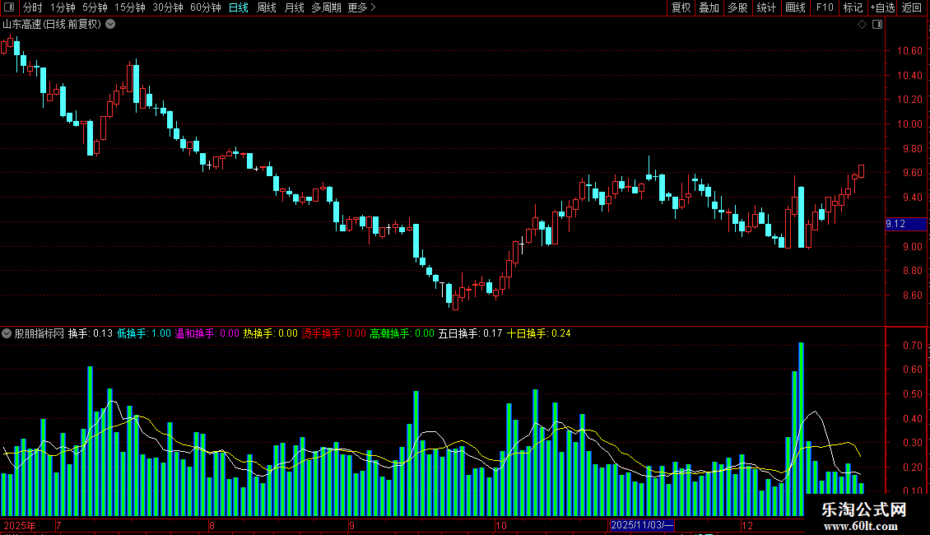This screenshot has height=535, width=930.
Task: Click the 返回 back button
Action: click(912, 7)
